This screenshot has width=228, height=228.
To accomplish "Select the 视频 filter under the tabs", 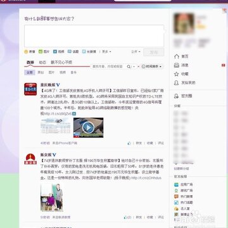I will click(x=63, y=72).
